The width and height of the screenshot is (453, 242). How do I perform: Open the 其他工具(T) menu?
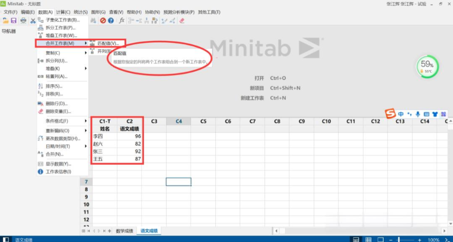tap(209, 12)
